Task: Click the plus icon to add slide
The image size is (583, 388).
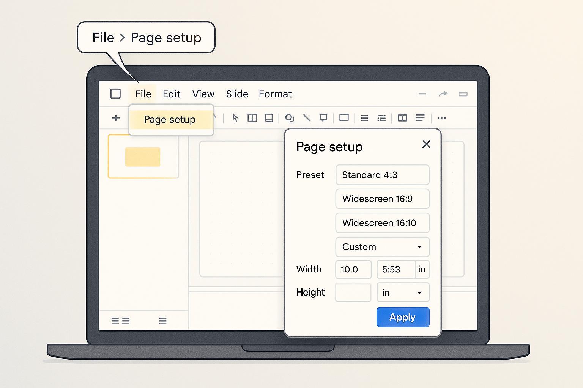Action: click(116, 118)
